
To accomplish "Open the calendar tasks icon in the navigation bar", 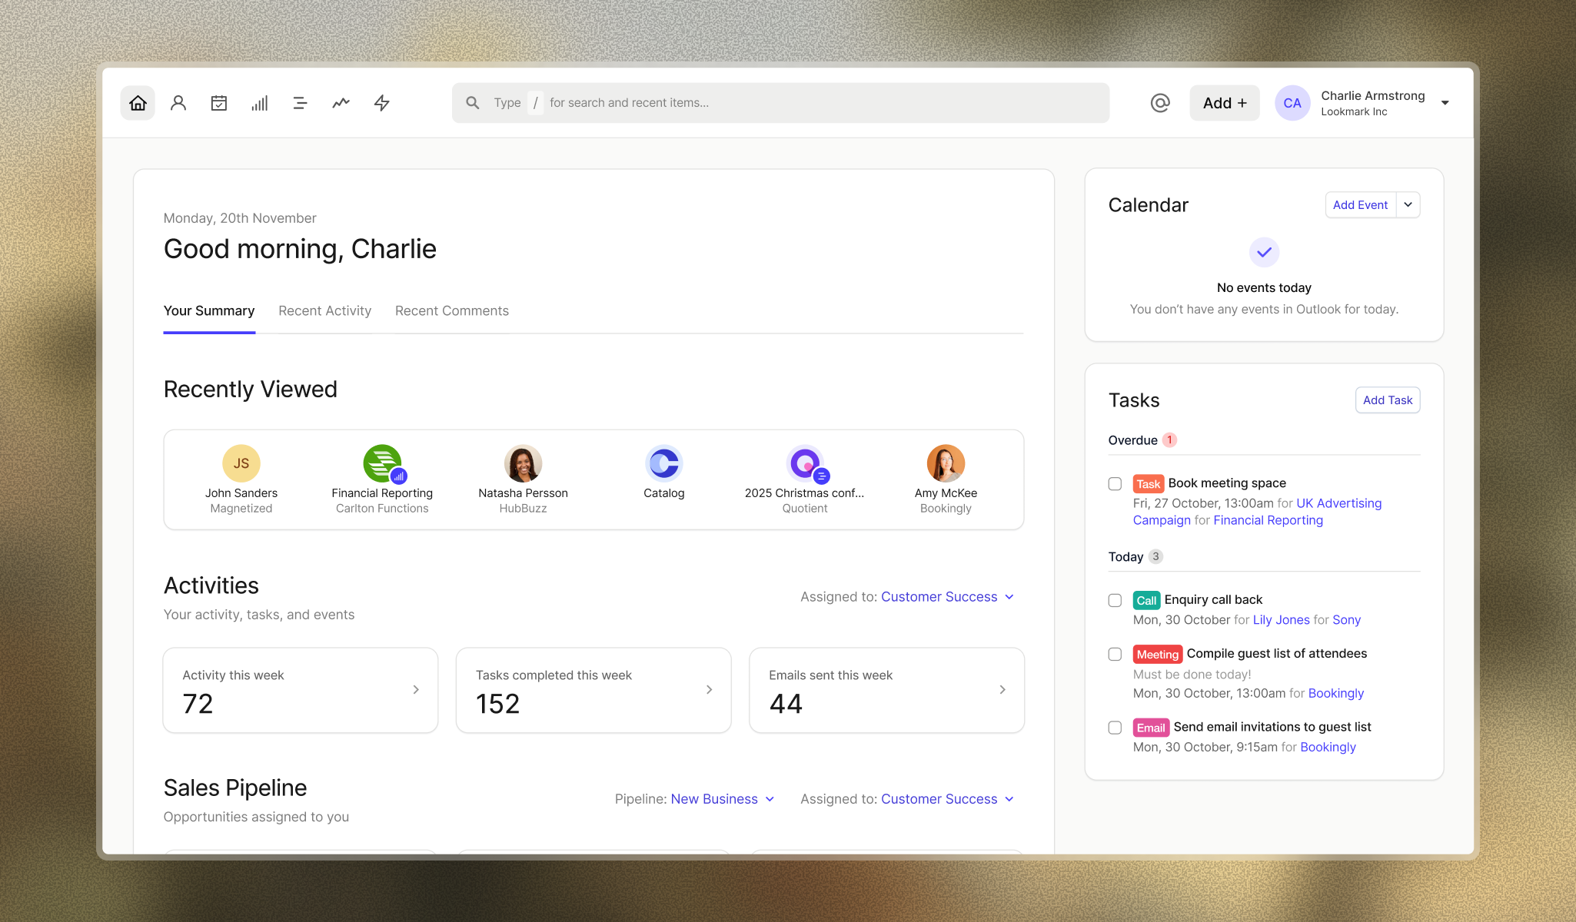I will pyautogui.click(x=219, y=103).
